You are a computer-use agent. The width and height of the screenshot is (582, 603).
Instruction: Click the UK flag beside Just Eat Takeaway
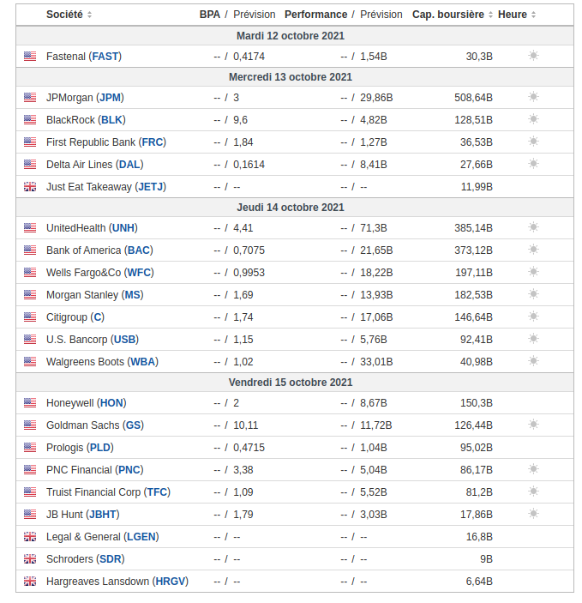[30, 187]
